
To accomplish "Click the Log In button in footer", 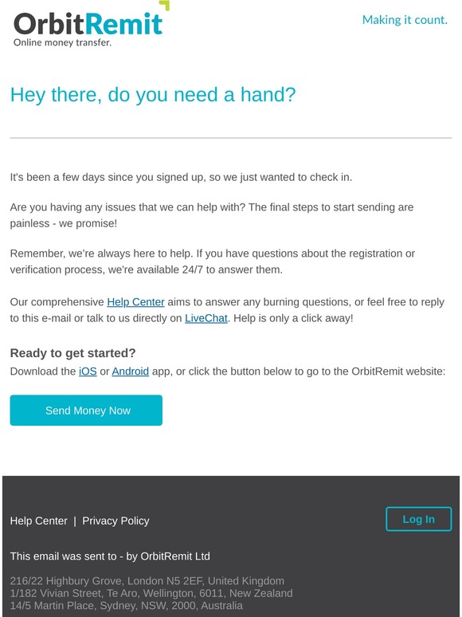I will [418, 519].
